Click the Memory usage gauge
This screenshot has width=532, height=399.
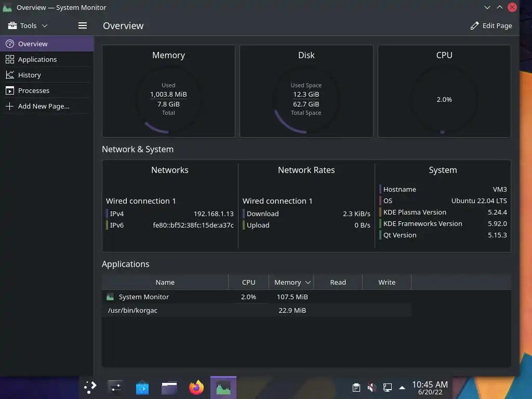pyautogui.click(x=168, y=99)
